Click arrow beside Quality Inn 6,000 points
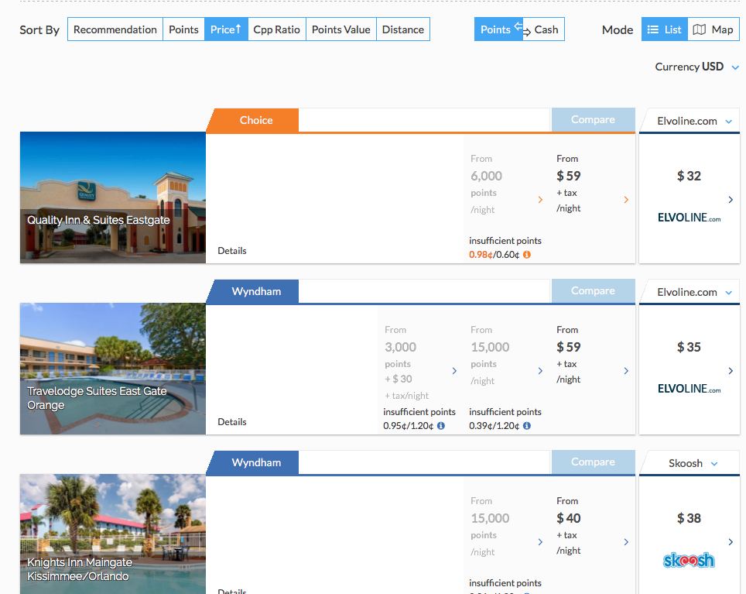Image resolution: width=746 pixels, height=594 pixels. [540, 200]
